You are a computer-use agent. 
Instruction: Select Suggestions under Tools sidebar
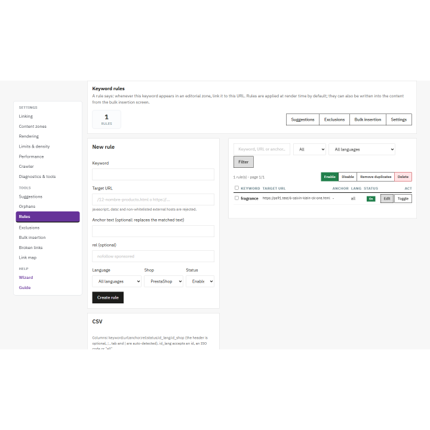pyautogui.click(x=30, y=196)
